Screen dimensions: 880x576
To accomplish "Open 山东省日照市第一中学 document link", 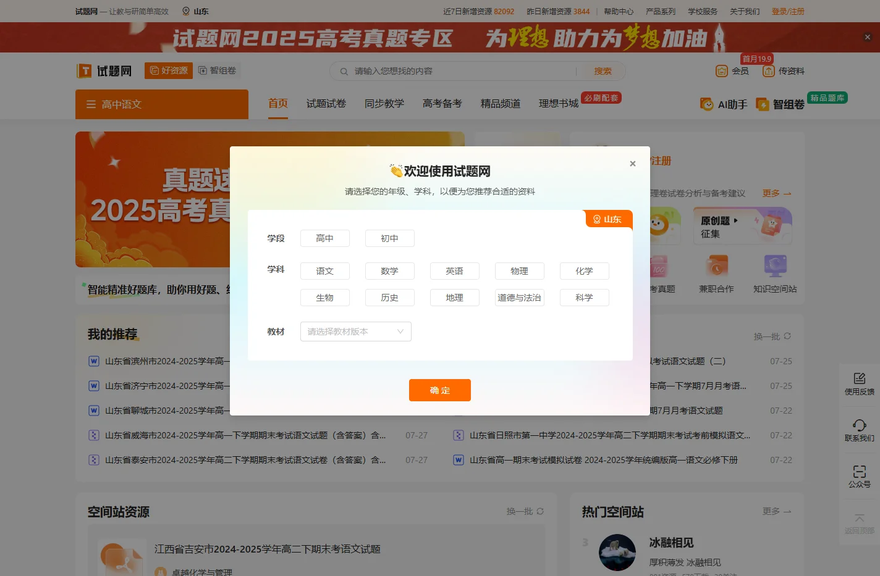I will (610, 435).
